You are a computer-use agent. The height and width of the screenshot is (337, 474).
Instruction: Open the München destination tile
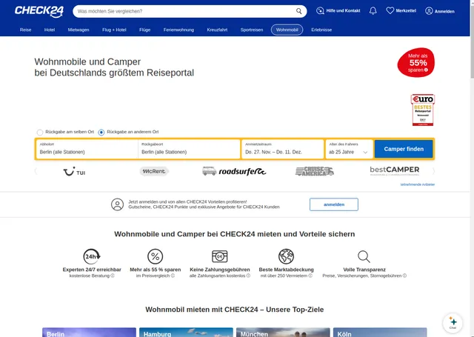pyautogui.click(x=283, y=332)
